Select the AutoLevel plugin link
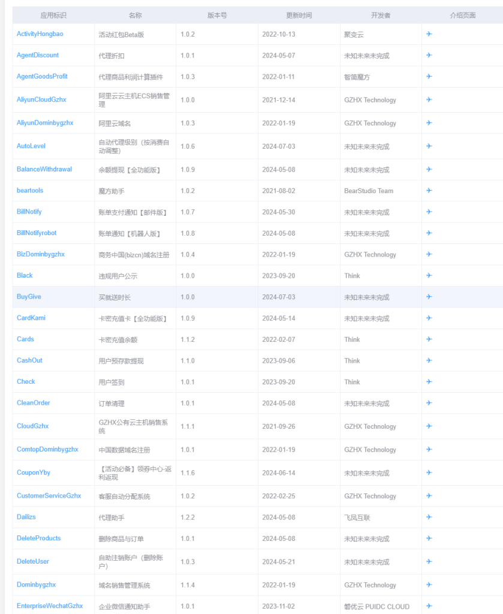Viewport: 503px width, 614px height. pos(31,146)
